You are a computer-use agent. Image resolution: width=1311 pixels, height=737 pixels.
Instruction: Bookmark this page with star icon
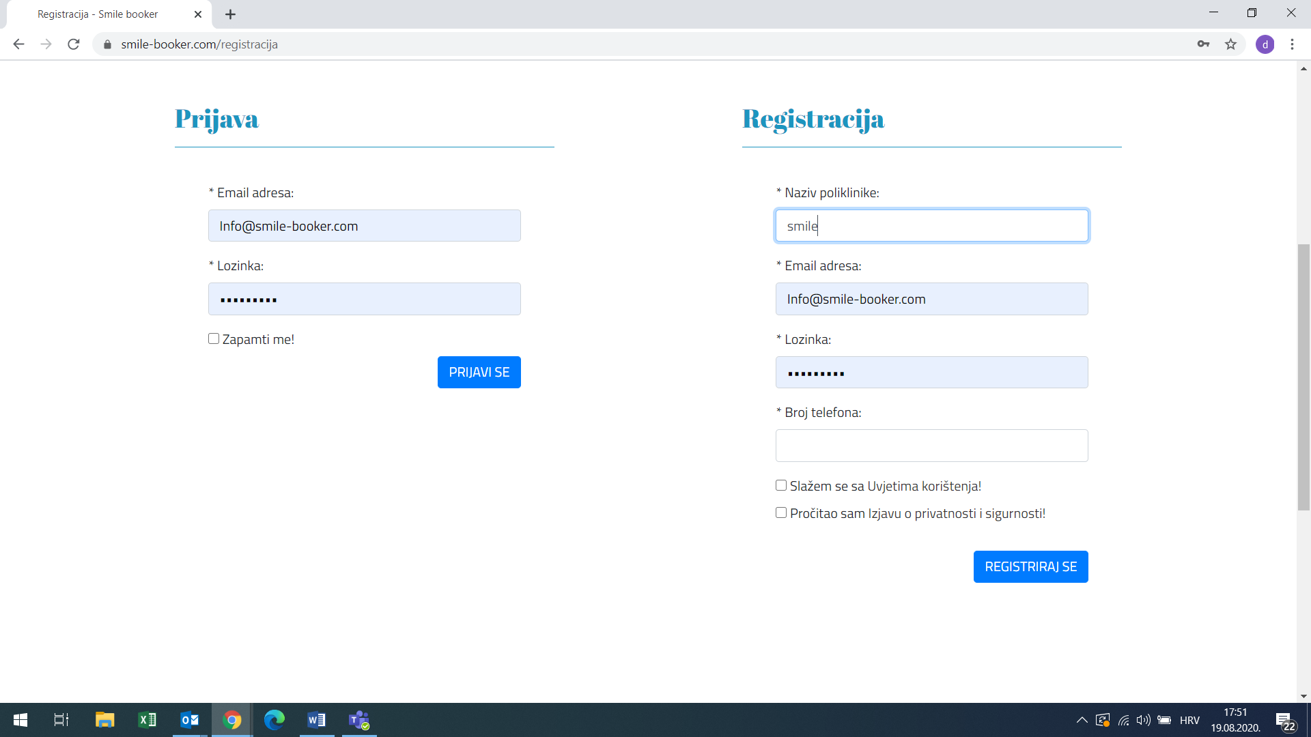(1230, 44)
